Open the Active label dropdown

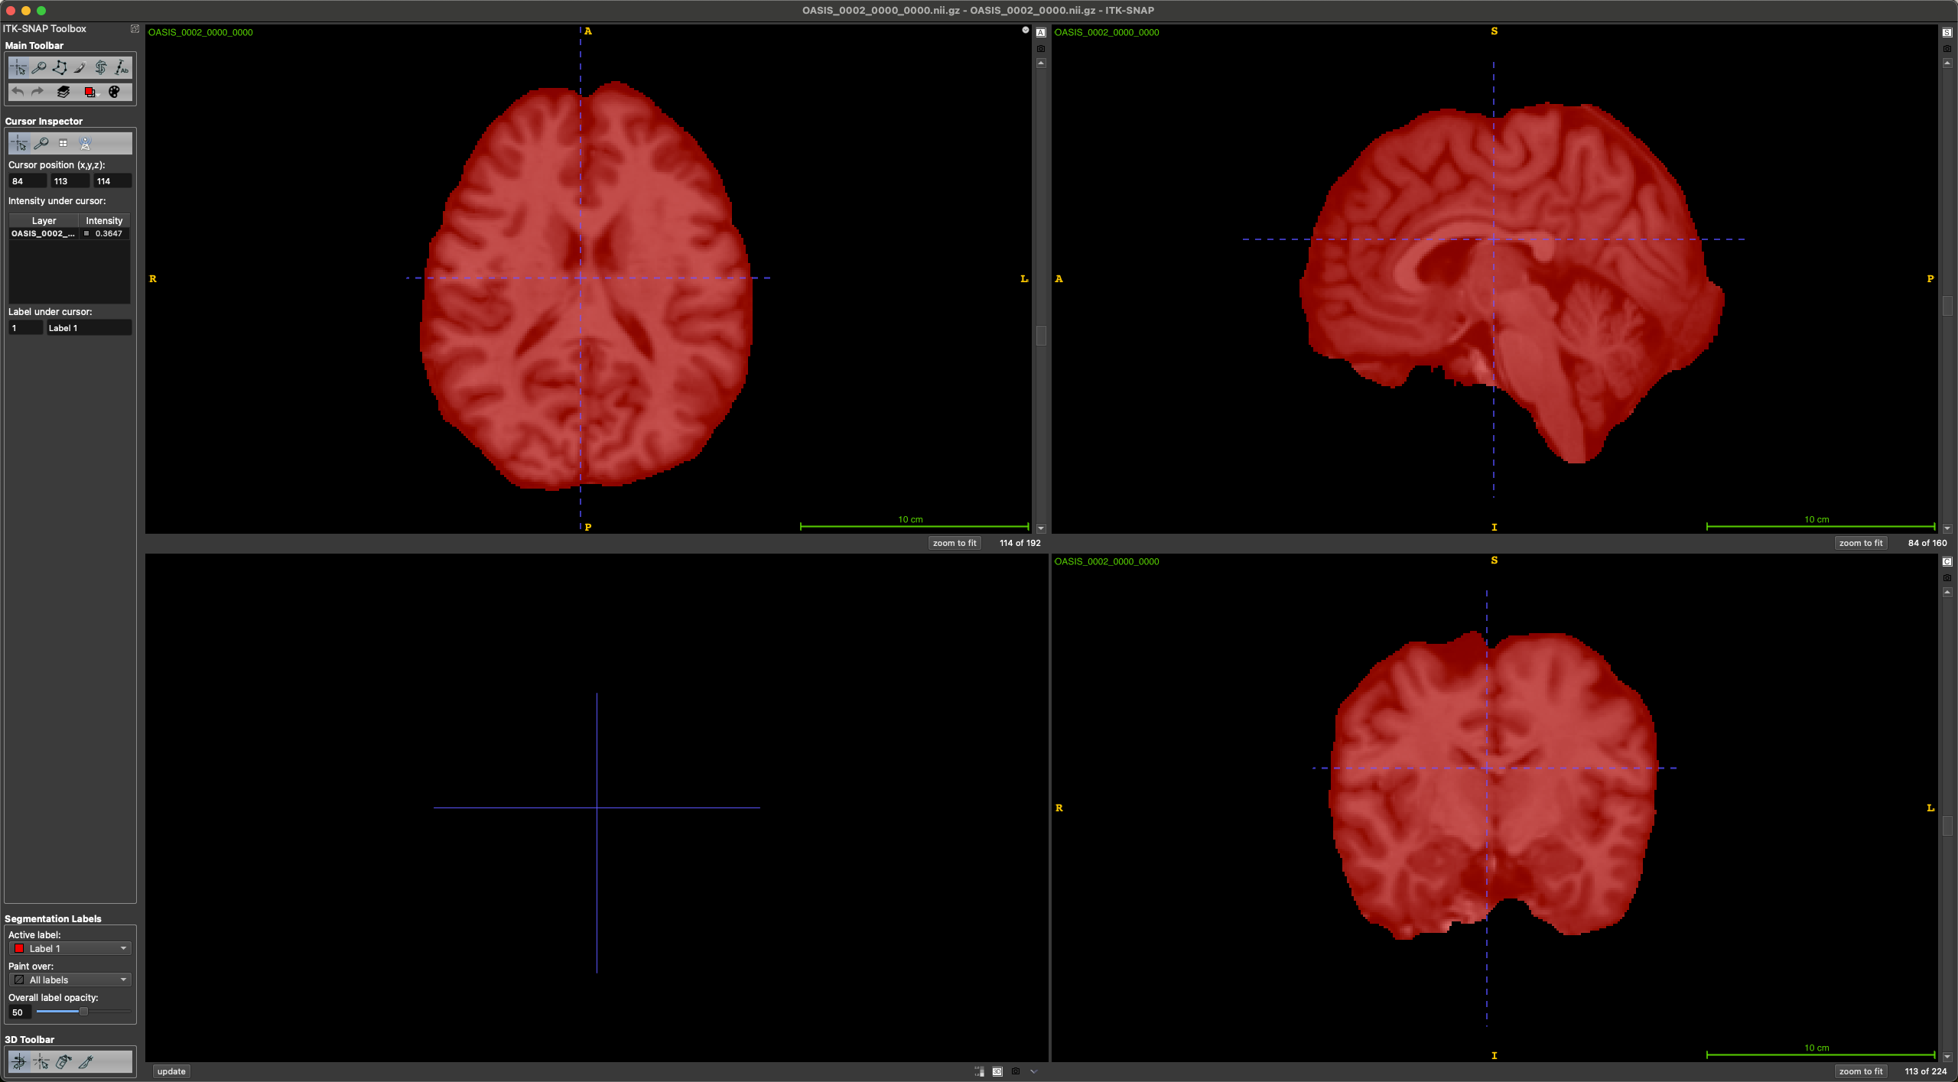pyautogui.click(x=70, y=948)
